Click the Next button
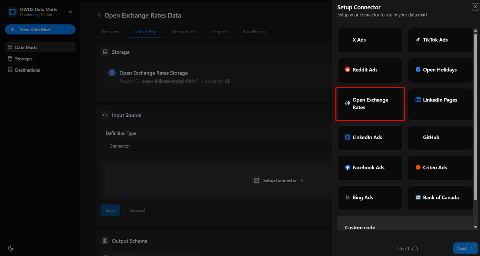Image resolution: width=480 pixels, height=256 pixels. coord(465,248)
